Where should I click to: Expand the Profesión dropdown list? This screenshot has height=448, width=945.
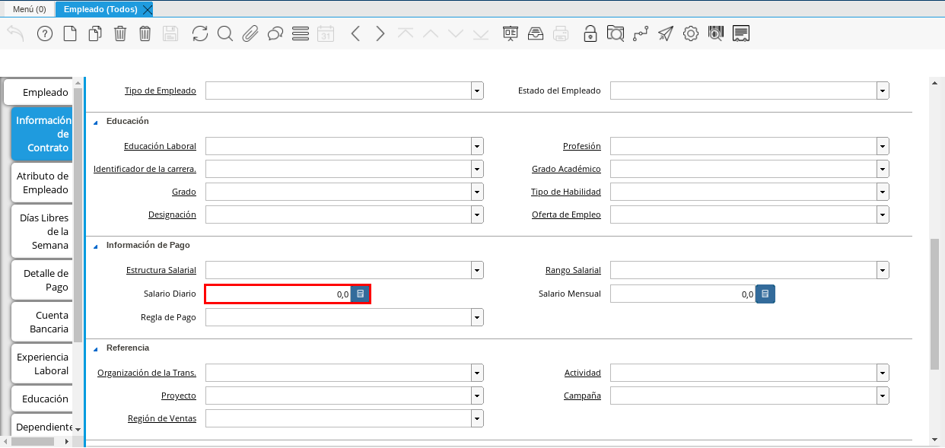point(883,146)
